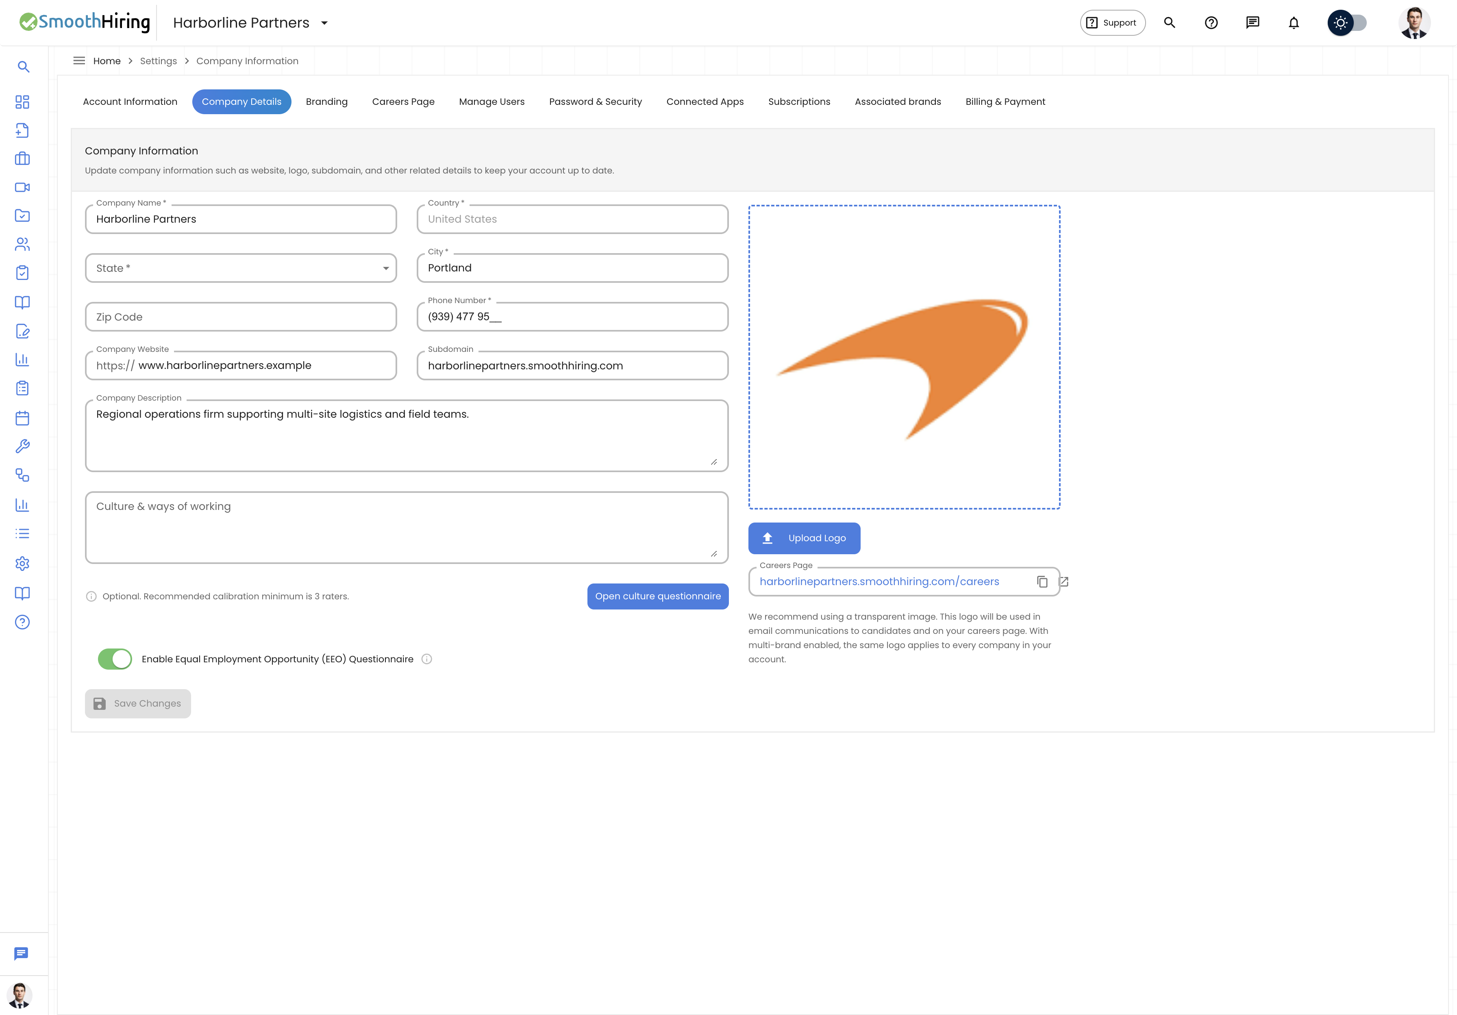Open the document with pencil sidebar icon
Viewport: 1457px width, 1015px height.
(22, 331)
